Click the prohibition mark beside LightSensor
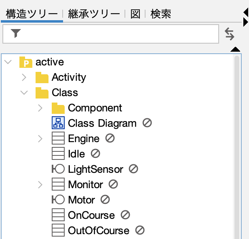The height and width of the screenshot is (239, 249). [x=133, y=169]
